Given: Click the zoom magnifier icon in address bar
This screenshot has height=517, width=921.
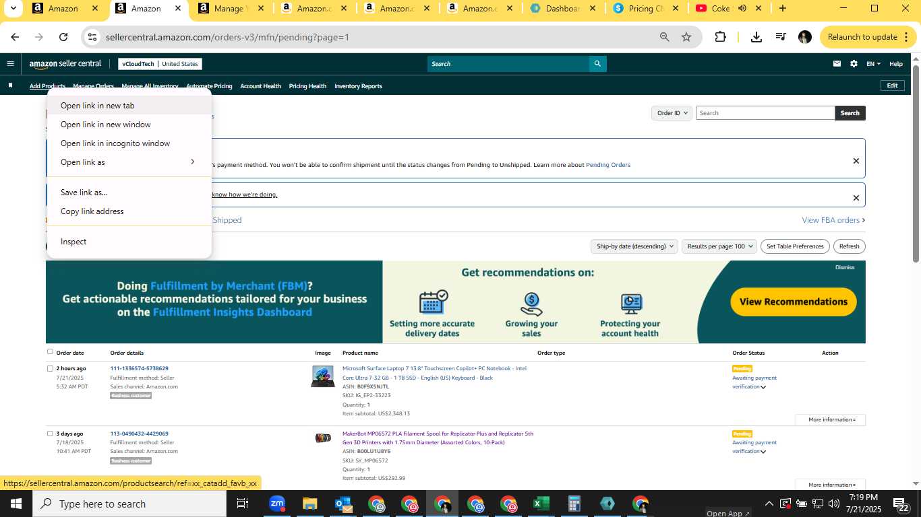Looking at the screenshot, I should 665,37.
